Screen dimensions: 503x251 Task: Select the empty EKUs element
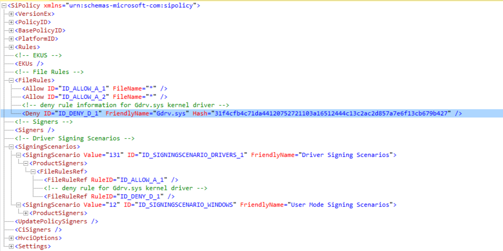pos(29,63)
